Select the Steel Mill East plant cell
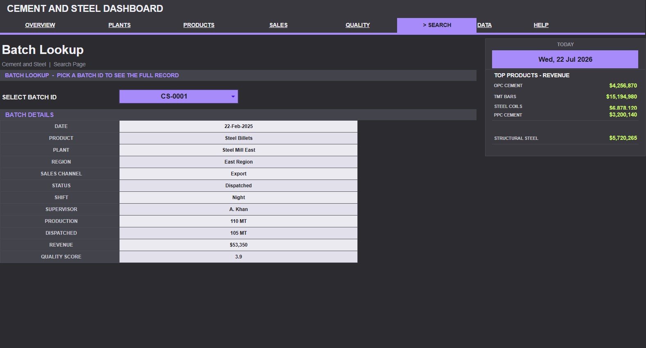The image size is (646, 348). pos(239,150)
